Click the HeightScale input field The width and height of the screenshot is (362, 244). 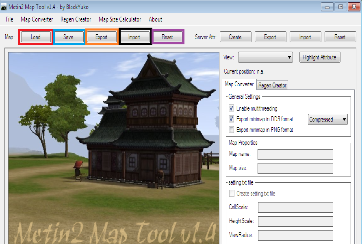tap(295, 221)
